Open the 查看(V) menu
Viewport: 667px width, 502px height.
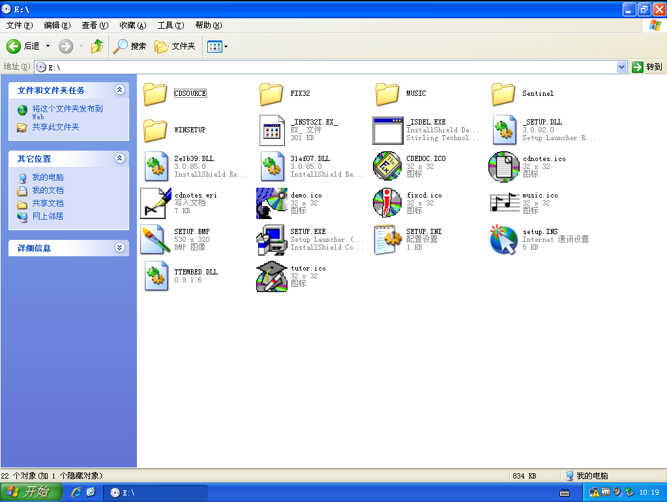[95, 25]
